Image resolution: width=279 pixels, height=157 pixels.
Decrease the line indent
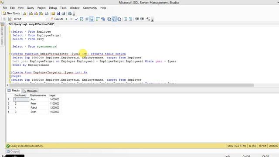tap(137, 19)
